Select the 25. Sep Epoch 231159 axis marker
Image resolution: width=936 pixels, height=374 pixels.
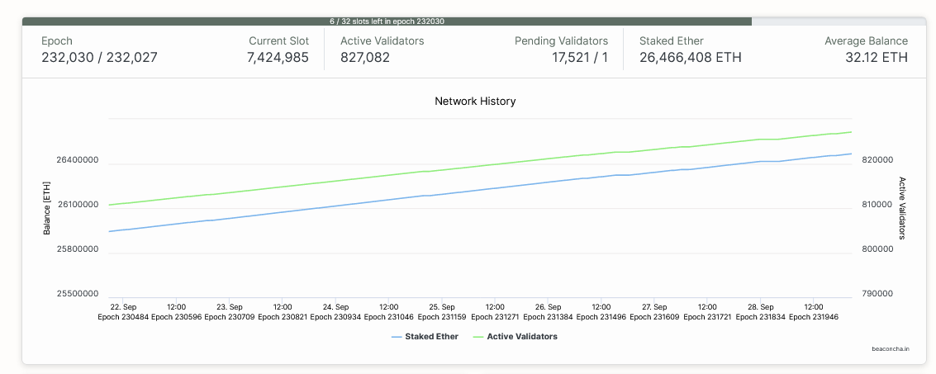pyautogui.click(x=442, y=311)
